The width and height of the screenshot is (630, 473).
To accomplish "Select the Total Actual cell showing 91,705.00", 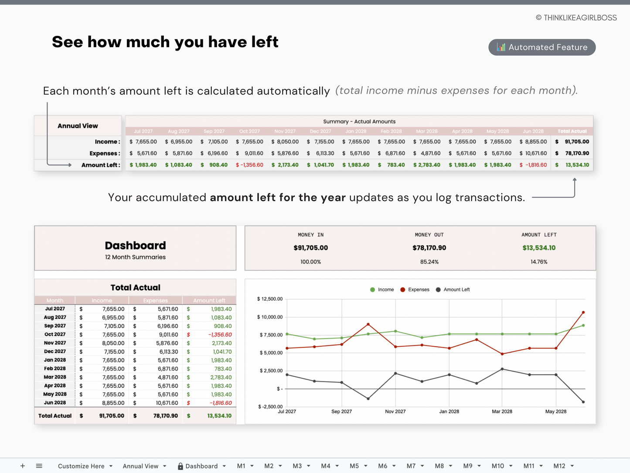I will coord(112,415).
